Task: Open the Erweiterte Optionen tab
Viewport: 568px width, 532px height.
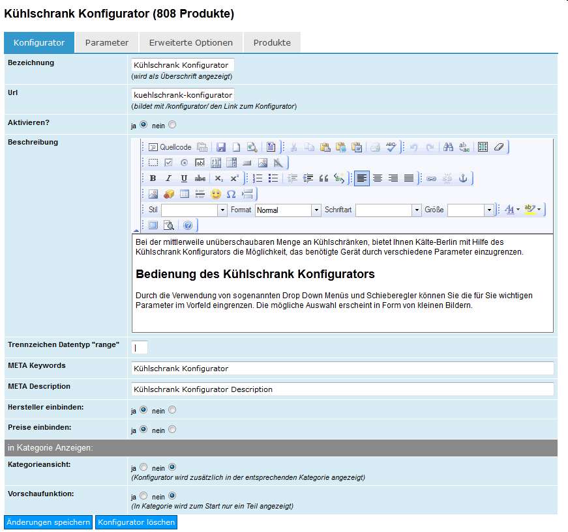Action: coord(190,42)
